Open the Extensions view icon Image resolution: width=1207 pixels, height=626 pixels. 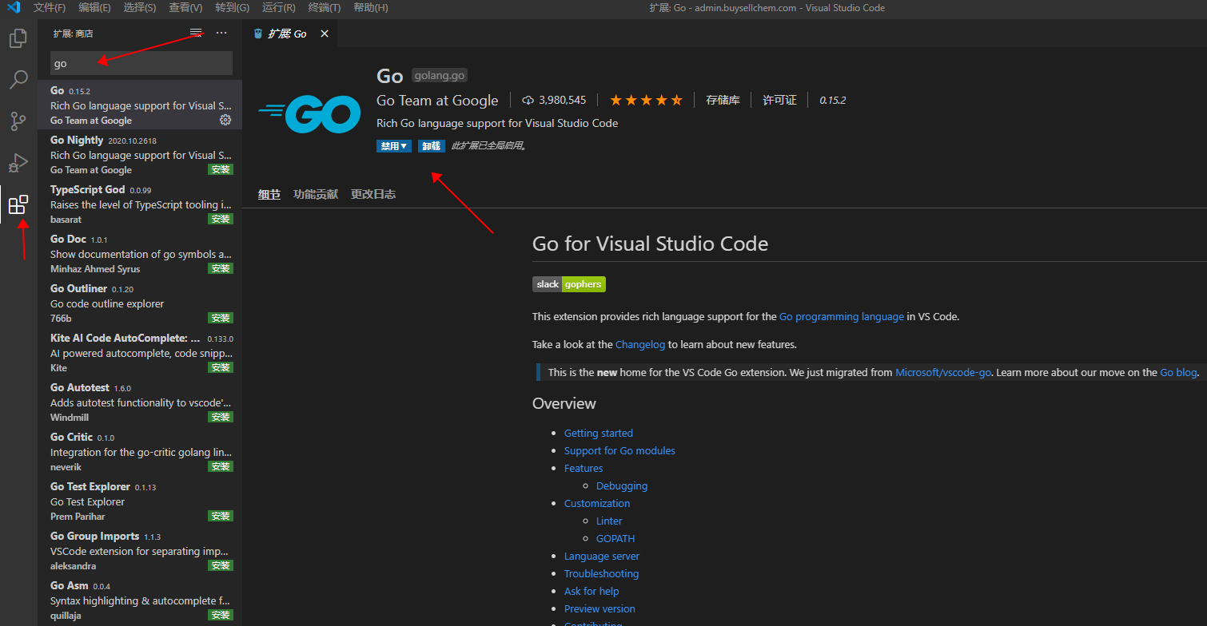point(18,204)
